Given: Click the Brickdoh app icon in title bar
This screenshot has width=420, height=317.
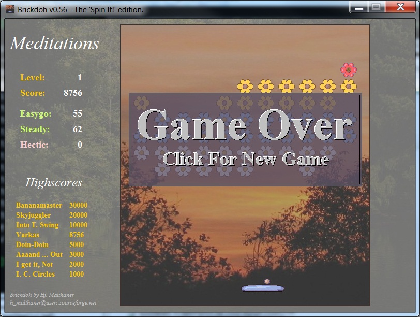Looking at the screenshot, I should (10, 9).
